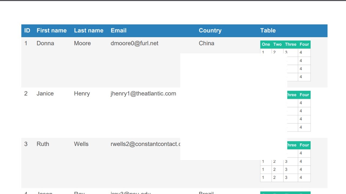Click the ID column header
Viewport: 346px width, 194px height.
pos(27,30)
